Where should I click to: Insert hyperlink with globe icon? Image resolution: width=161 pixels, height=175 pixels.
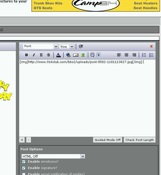coord(68,55)
